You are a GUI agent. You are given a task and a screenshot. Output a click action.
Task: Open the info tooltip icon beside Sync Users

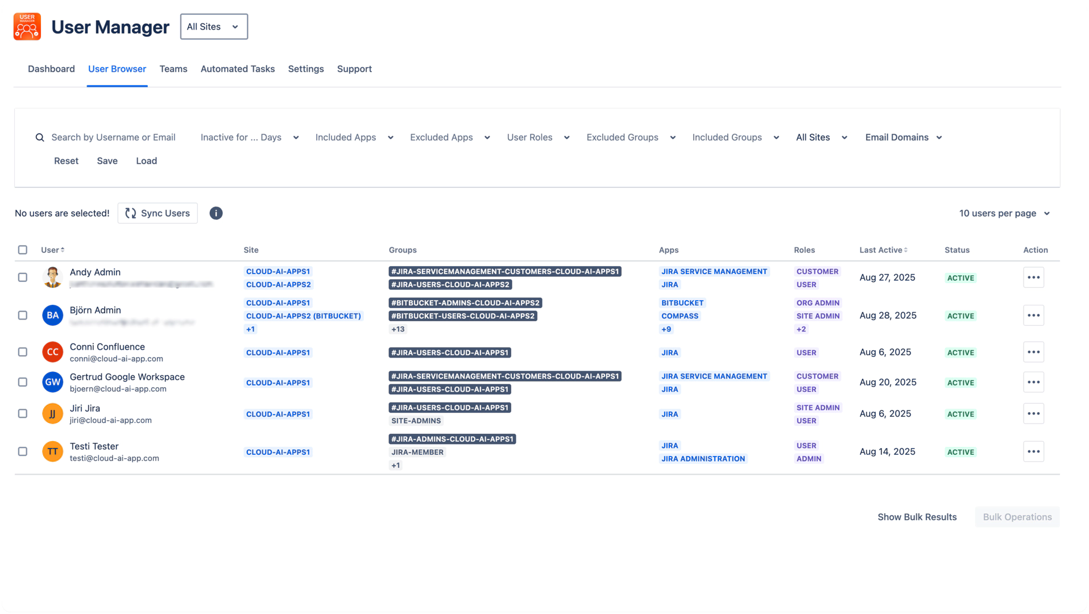pos(216,213)
